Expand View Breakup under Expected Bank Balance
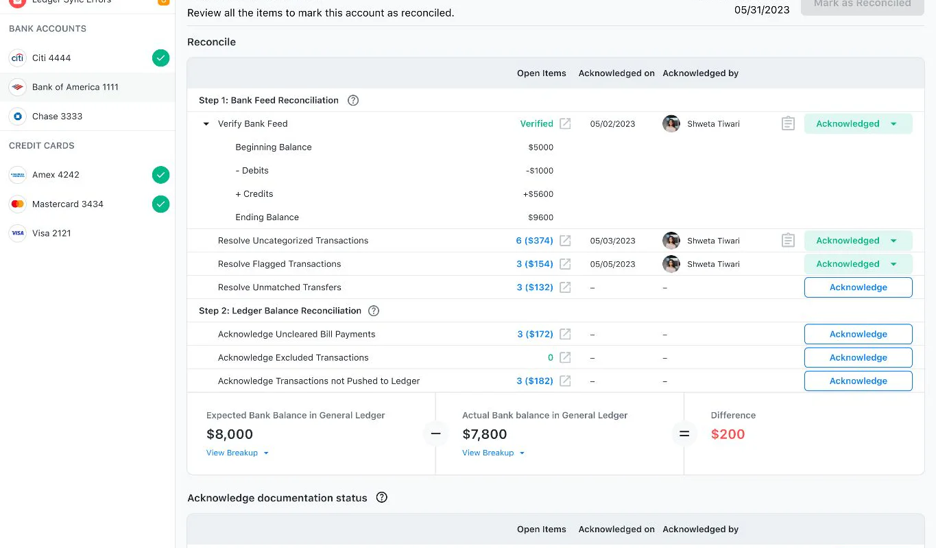 237,453
